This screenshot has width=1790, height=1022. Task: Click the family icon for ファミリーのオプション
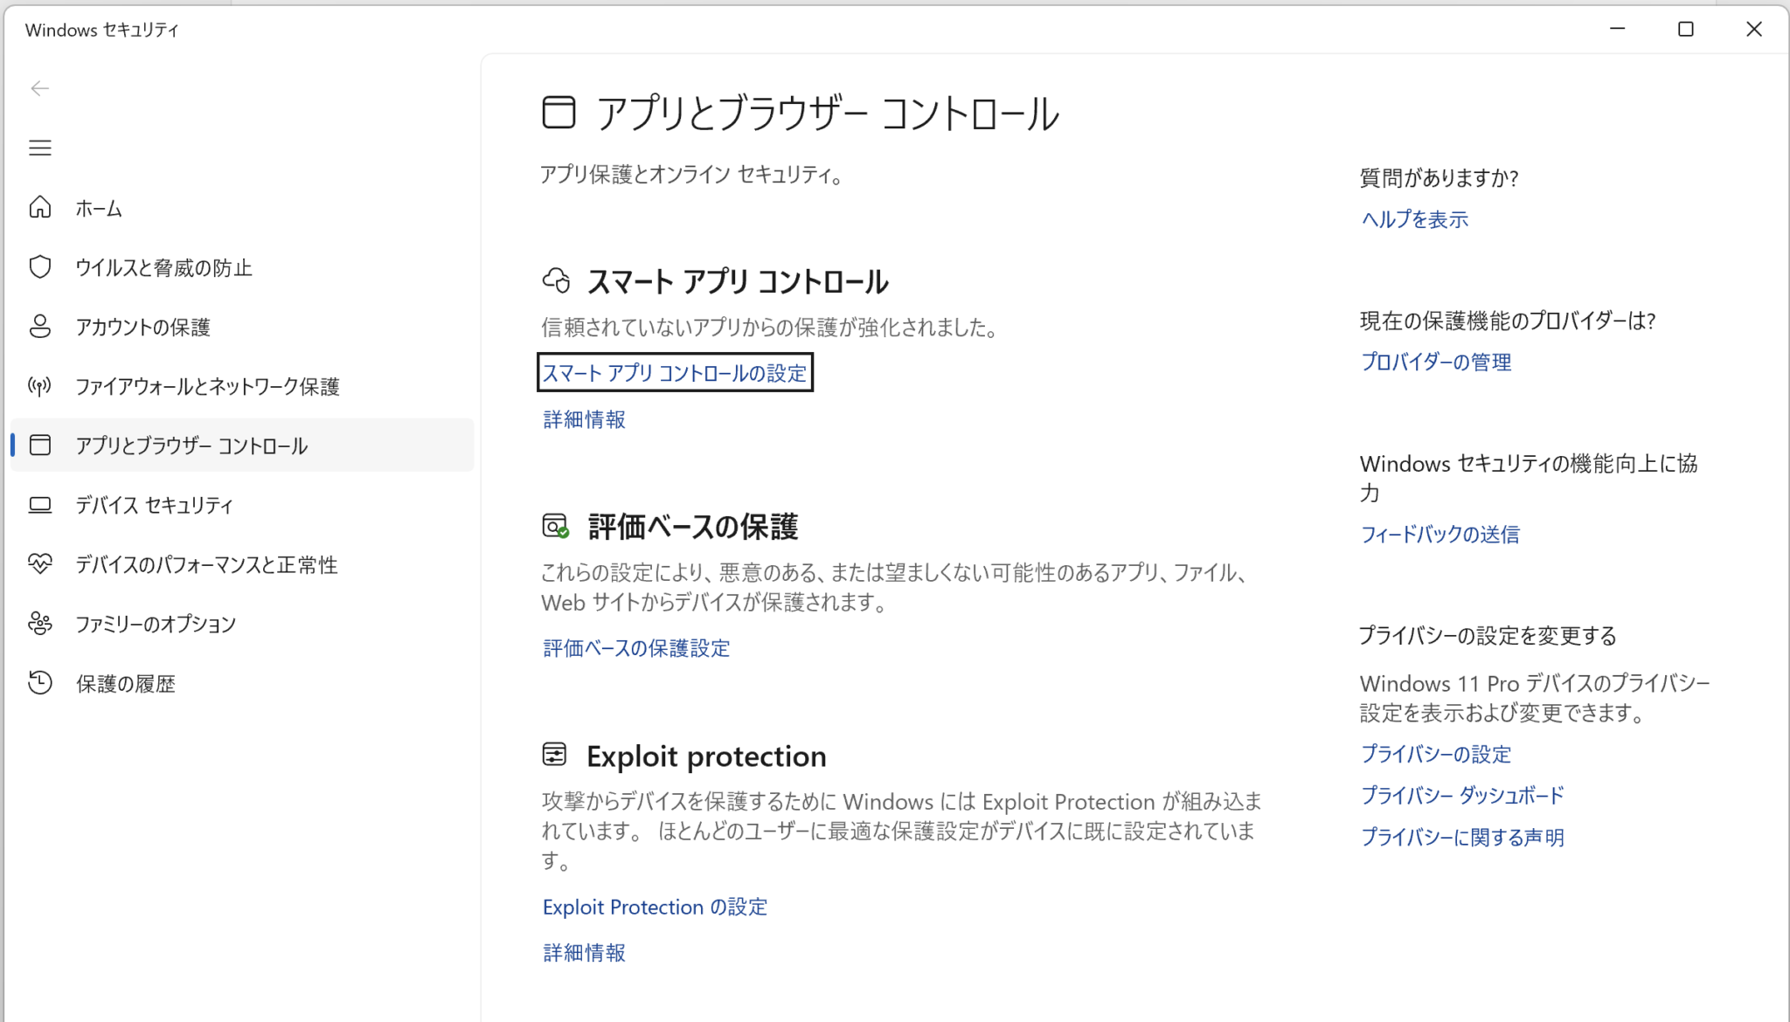tap(40, 623)
